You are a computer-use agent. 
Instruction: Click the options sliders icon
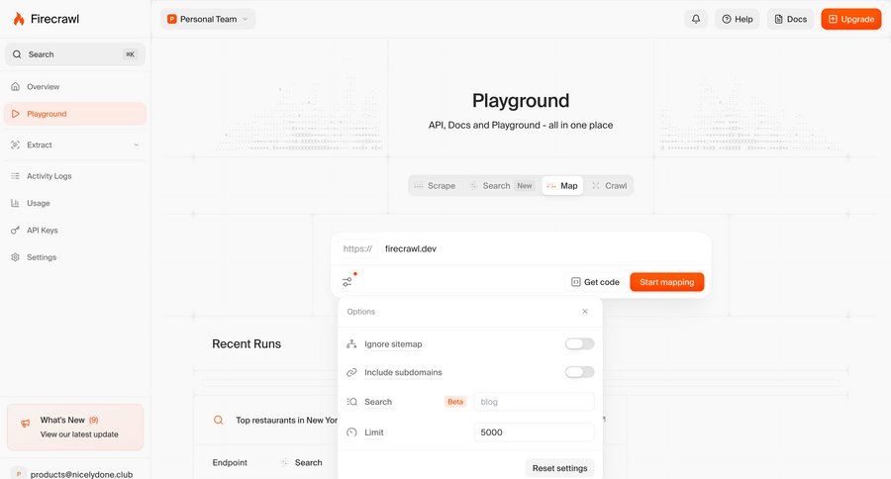click(x=347, y=282)
